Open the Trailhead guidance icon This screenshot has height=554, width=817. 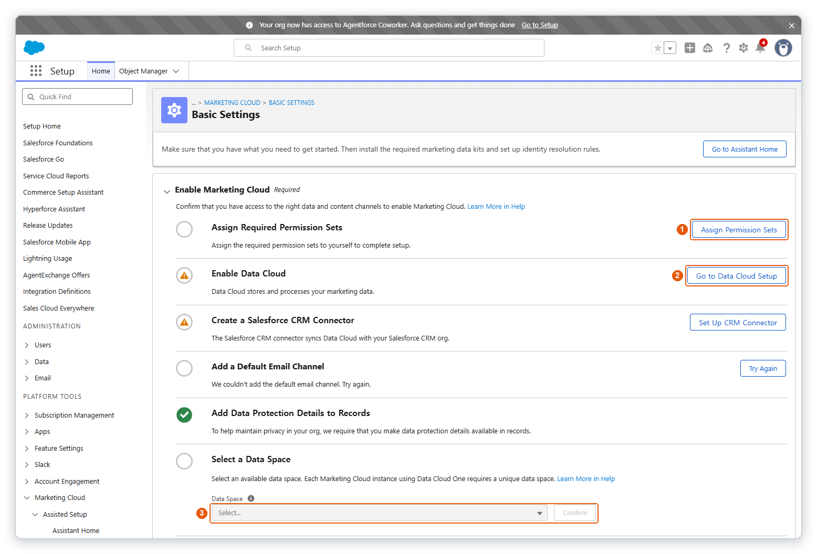[708, 48]
